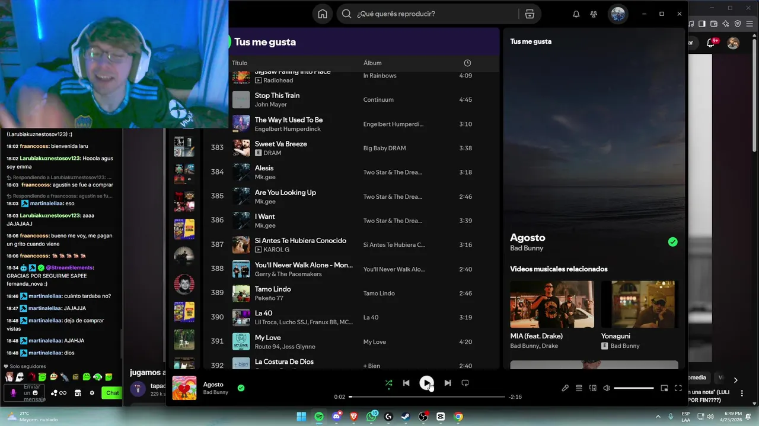The height and width of the screenshot is (426, 759).
Task: Seek on the song progress bar
Action: pyautogui.click(x=427, y=396)
